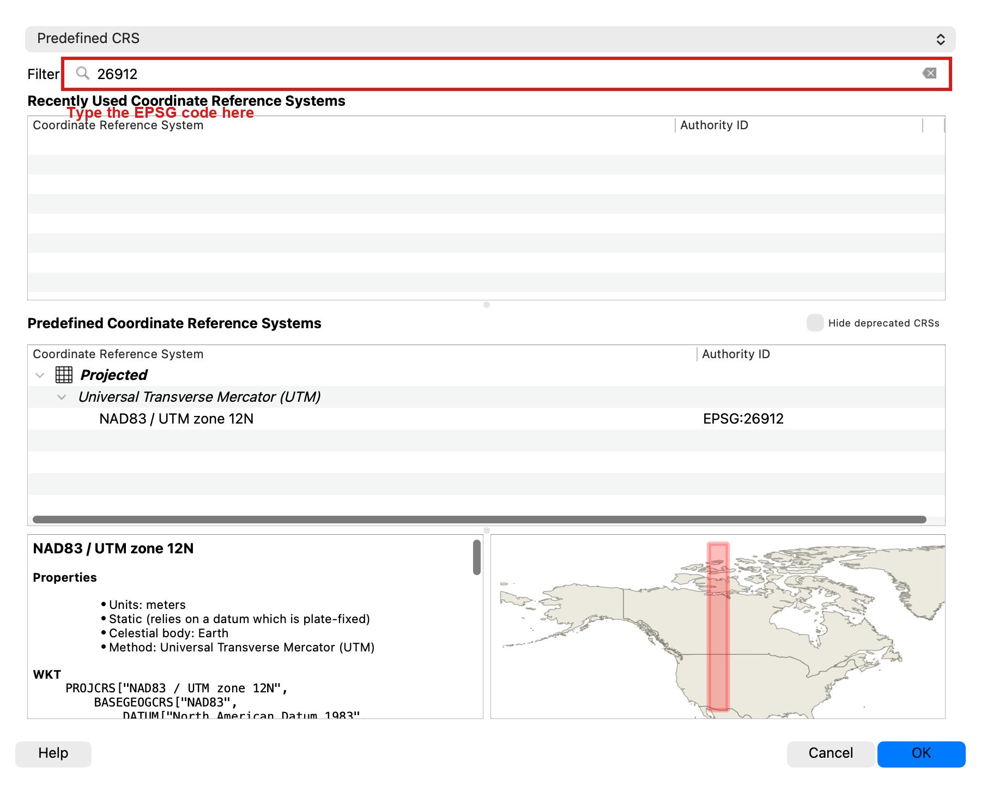Open Help for this dialog
Image resolution: width=981 pixels, height=785 pixels.
(53, 753)
